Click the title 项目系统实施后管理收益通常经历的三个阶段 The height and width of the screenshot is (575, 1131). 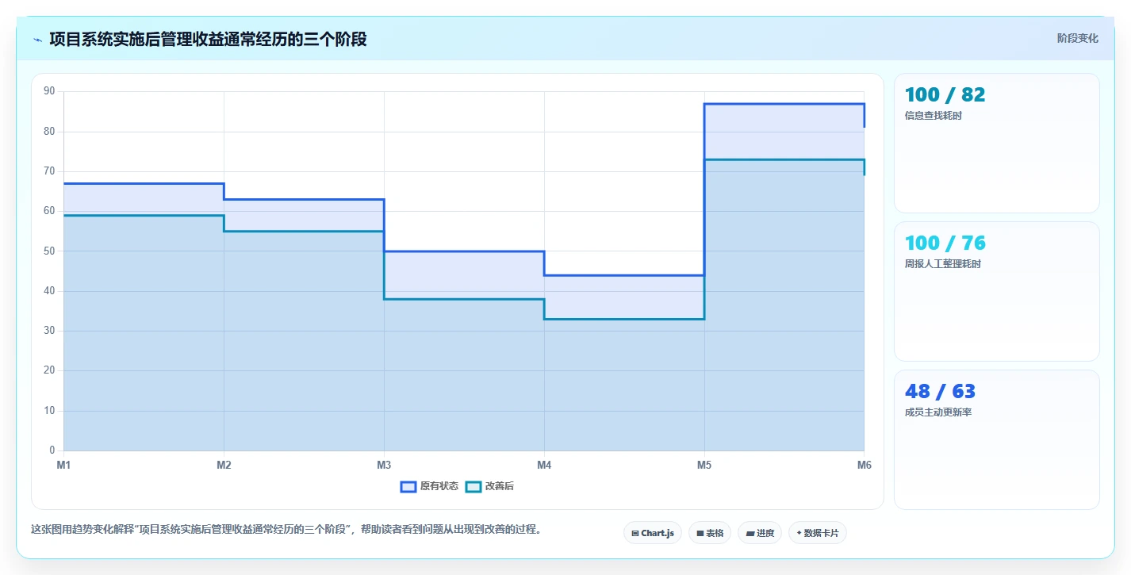tap(208, 39)
